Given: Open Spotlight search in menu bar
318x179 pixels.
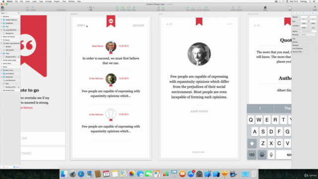Looking at the screenshot, I should click(310, 1).
